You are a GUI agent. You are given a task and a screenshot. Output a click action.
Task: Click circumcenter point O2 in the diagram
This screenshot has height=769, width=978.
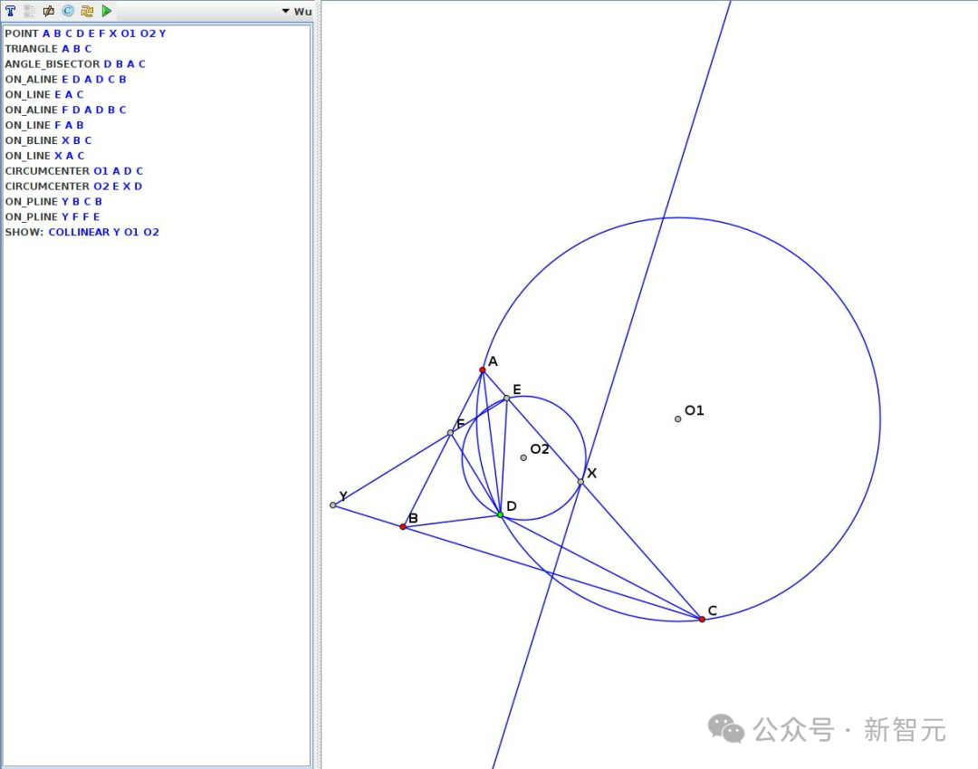(523, 457)
